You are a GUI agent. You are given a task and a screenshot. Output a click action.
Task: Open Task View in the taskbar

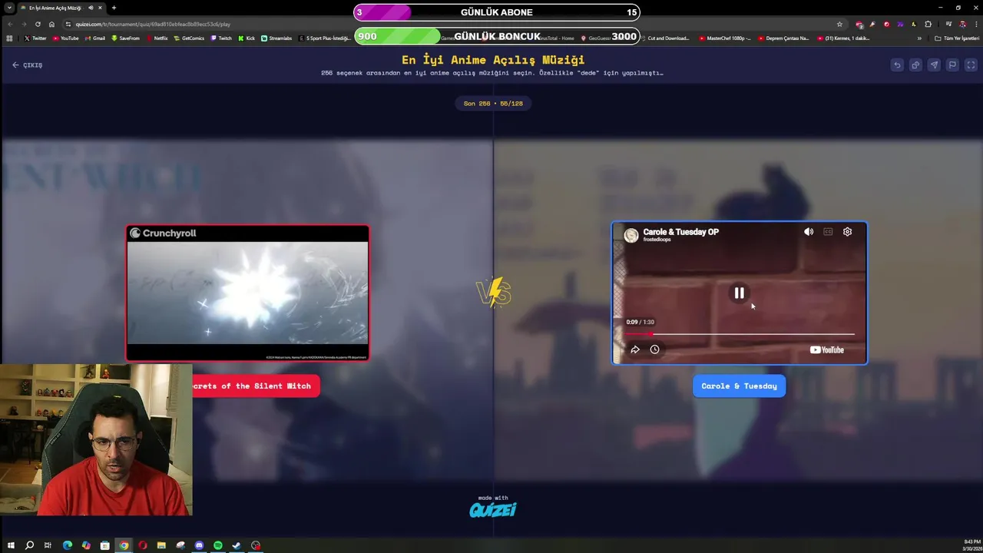coord(48,545)
